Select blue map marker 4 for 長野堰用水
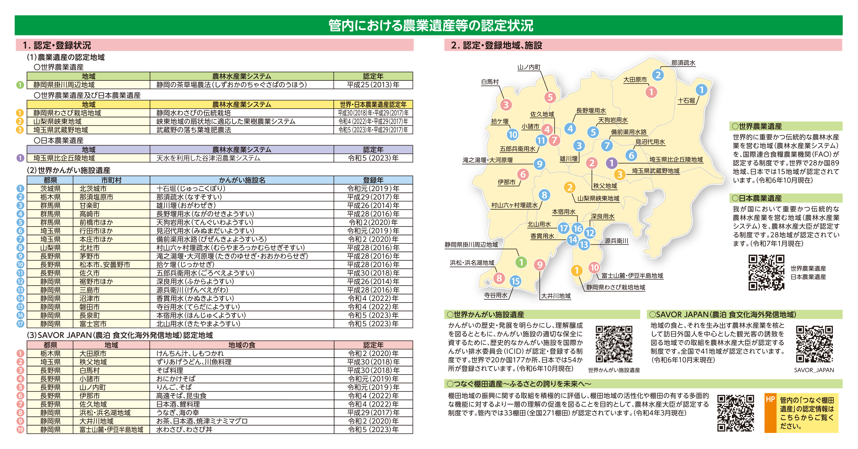 pos(570,129)
